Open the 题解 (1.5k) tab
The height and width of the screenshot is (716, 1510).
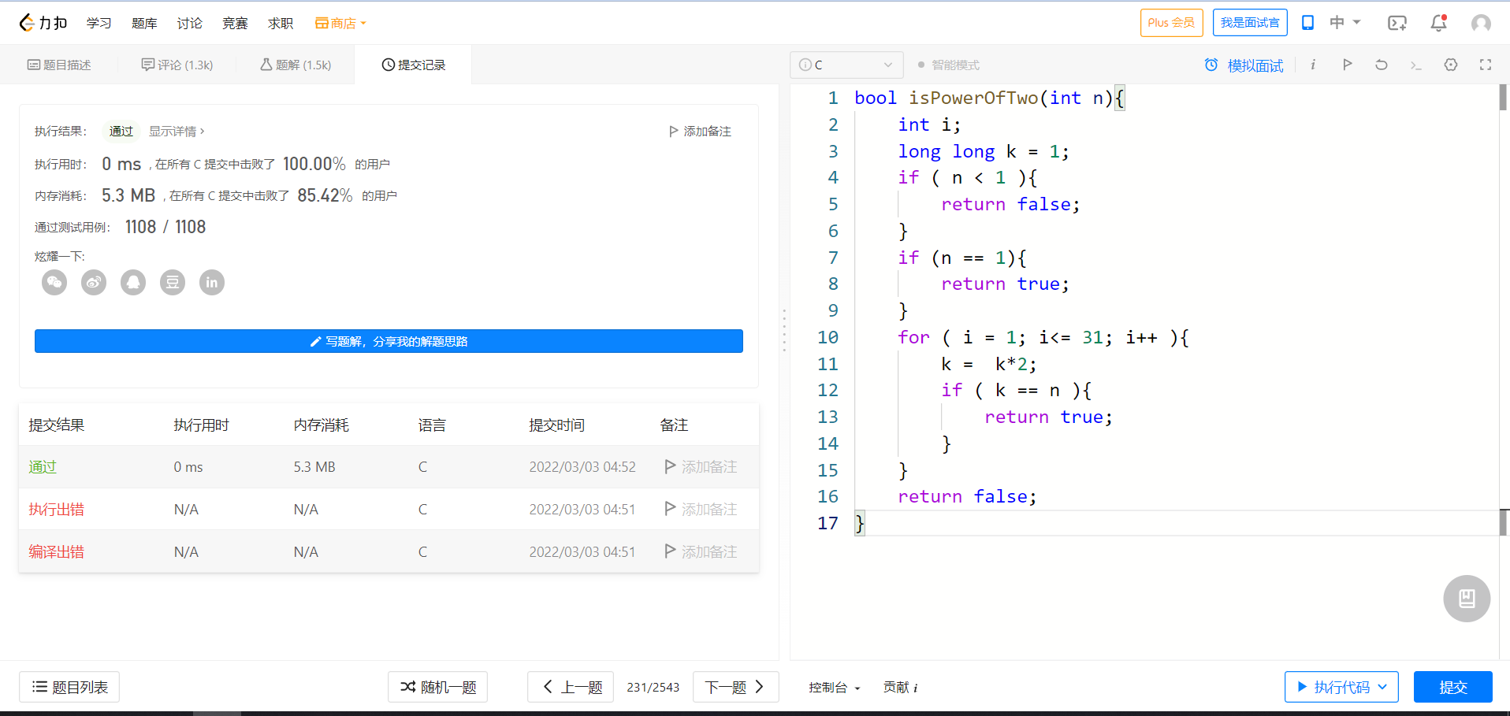pos(296,65)
